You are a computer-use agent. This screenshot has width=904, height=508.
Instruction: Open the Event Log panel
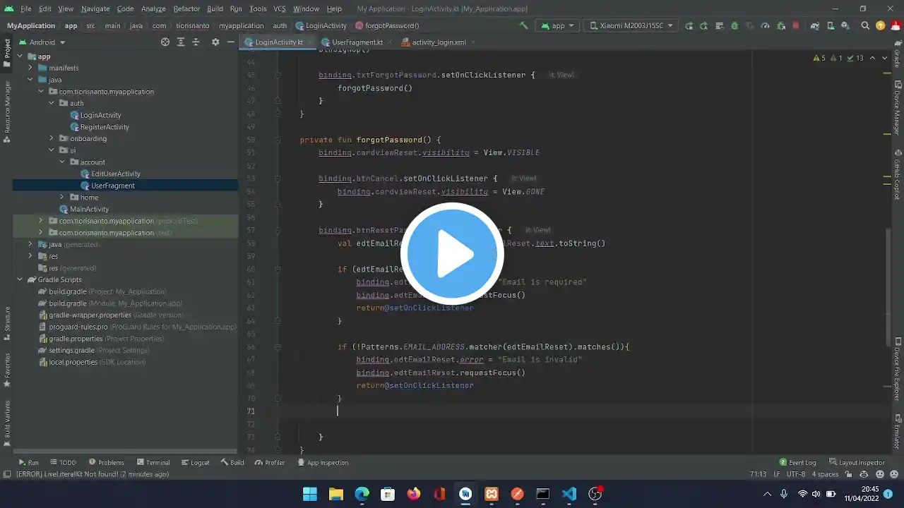pos(797,463)
